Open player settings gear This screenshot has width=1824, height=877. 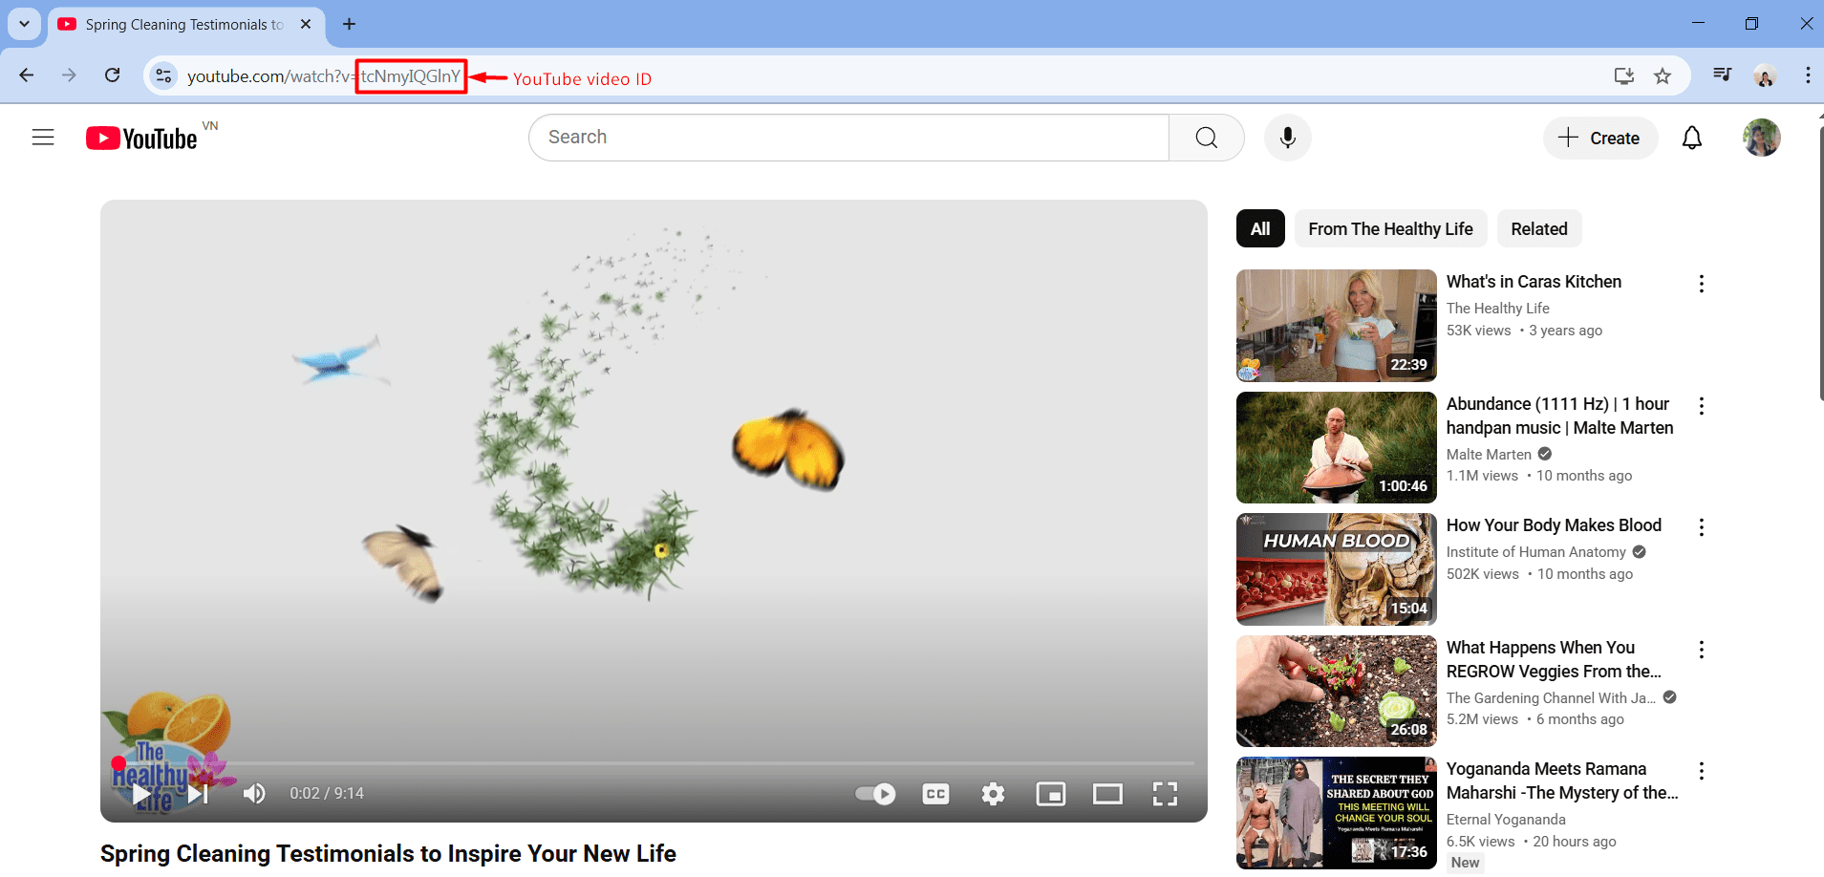point(993,794)
